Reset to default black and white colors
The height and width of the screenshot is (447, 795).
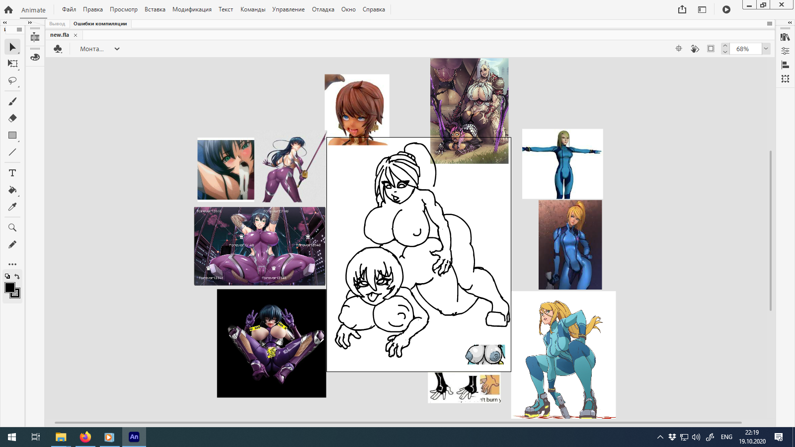click(7, 277)
